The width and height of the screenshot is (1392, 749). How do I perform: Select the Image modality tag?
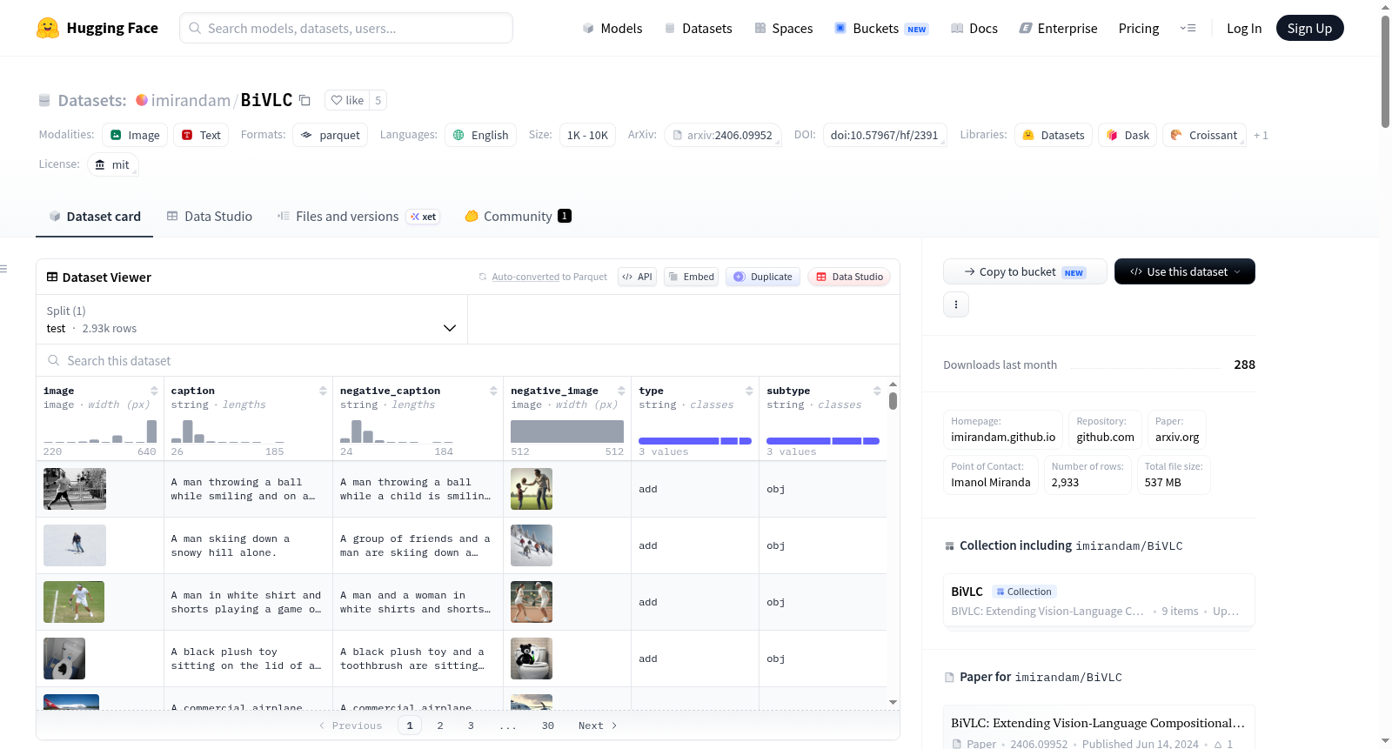(x=135, y=135)
